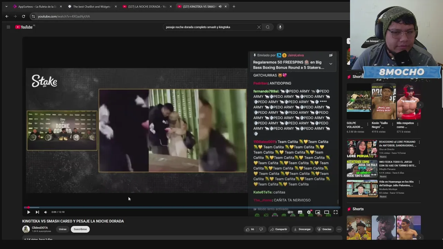Open ClideoDOTA channel avatar
Viewport: 443px width, 249px height.
[x=26, y=229]
